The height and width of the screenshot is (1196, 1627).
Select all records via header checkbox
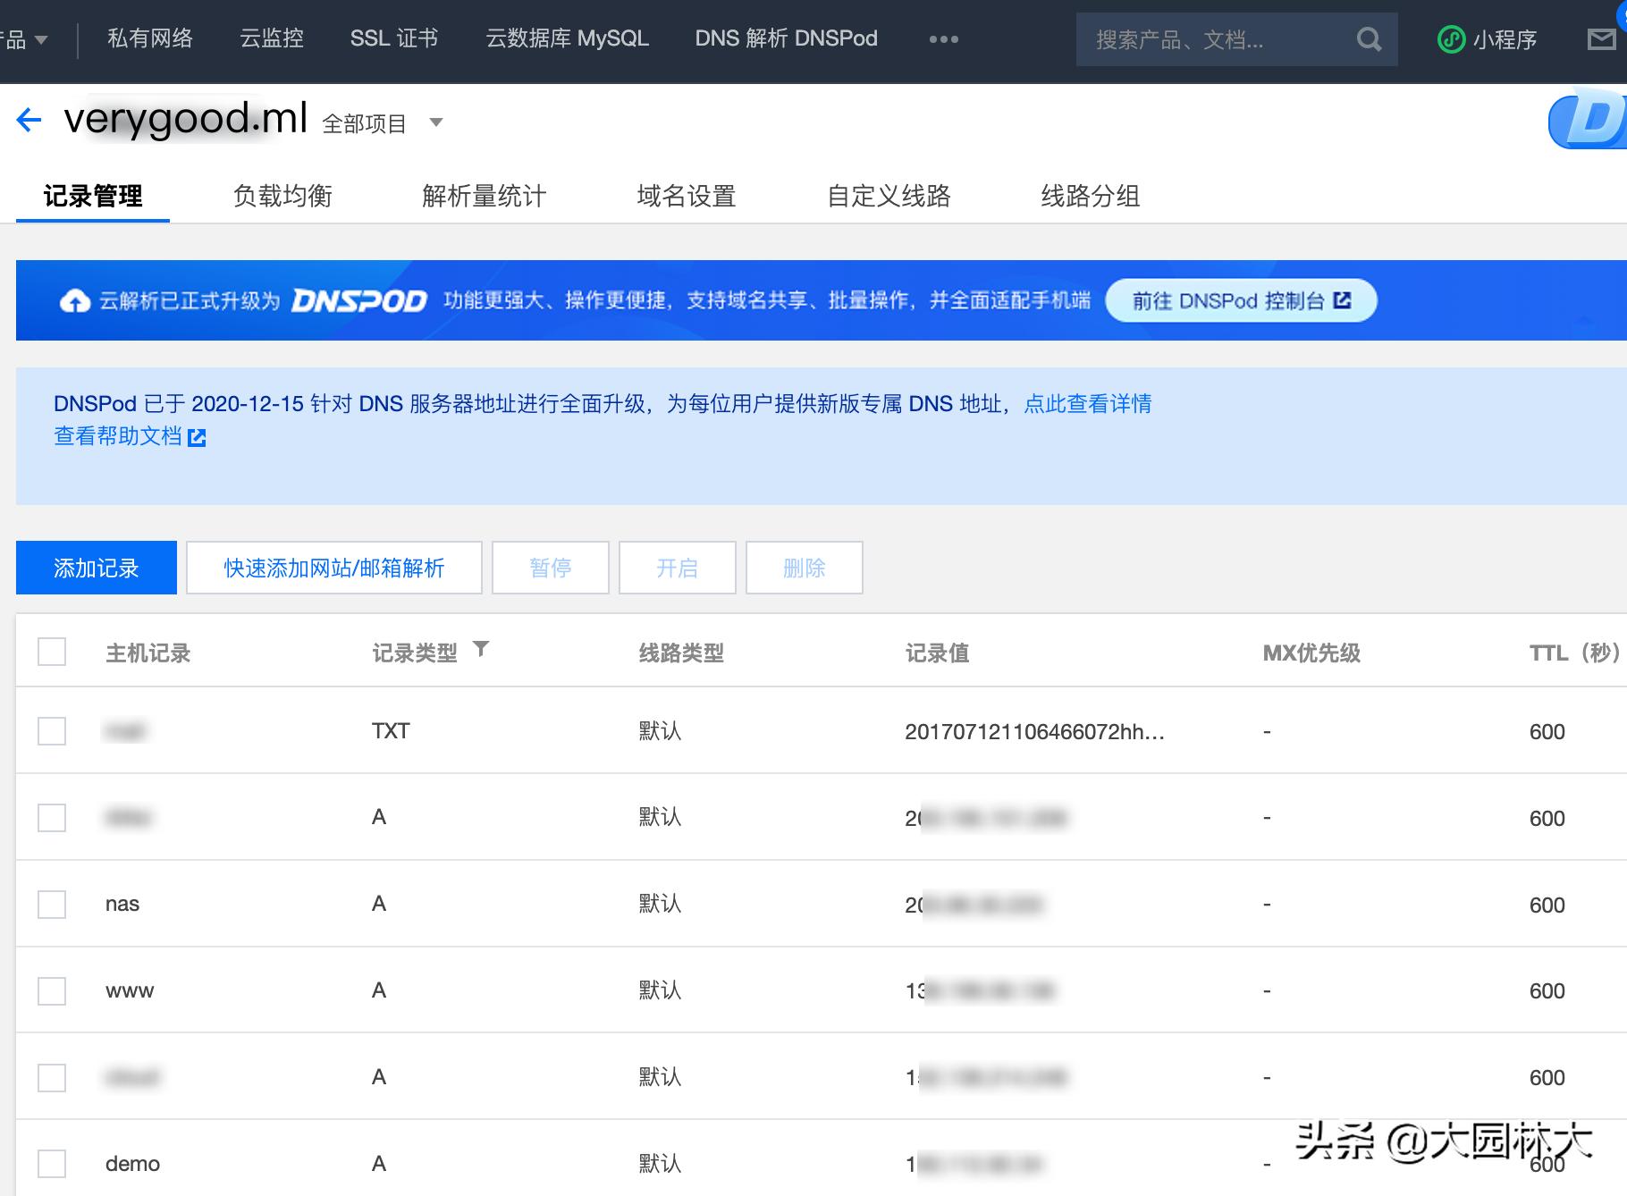point(51,652)
